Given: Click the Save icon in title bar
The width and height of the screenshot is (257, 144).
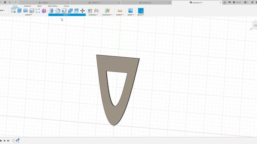Looking at the screenshot, I should [5, 2].
